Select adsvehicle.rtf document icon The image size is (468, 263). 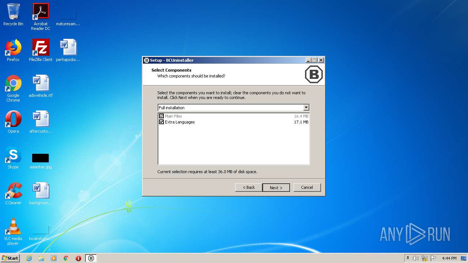[41, 87]
